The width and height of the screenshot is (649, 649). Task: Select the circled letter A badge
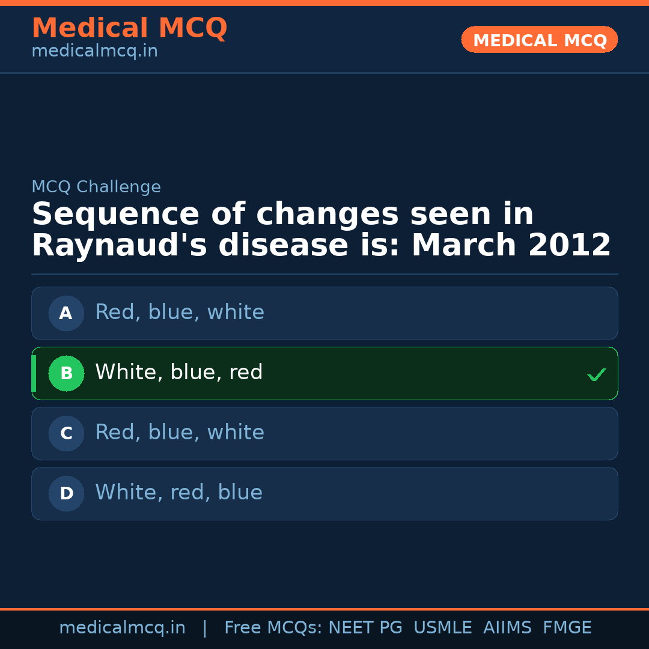pos(66,313)
